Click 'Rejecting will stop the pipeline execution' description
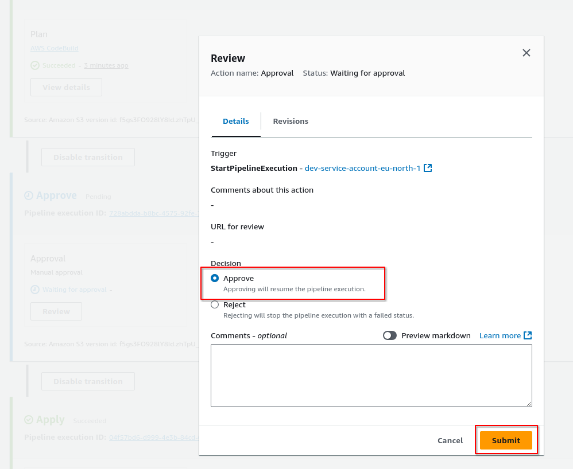This screenshot has height=469, width=573. [319, 315]
